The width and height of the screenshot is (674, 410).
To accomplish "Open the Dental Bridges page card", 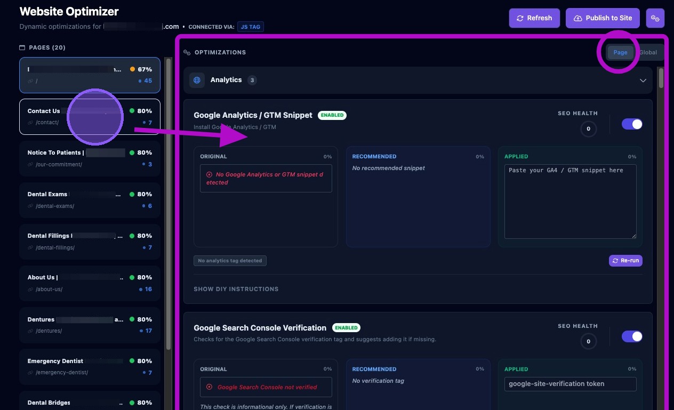I will 90,400.
